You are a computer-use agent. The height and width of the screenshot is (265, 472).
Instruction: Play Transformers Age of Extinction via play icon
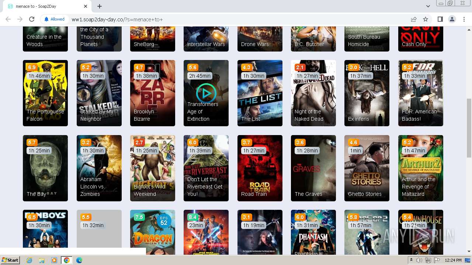(206, 93)
